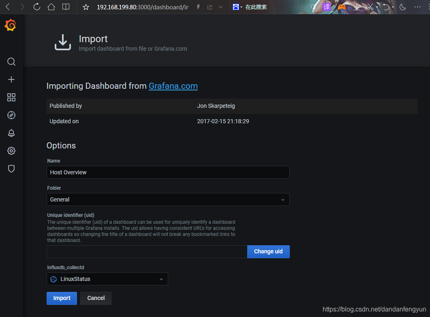Open the Configuration gear sidebar icon
This screenshot has height=317, width=430.
pos(11,150)
